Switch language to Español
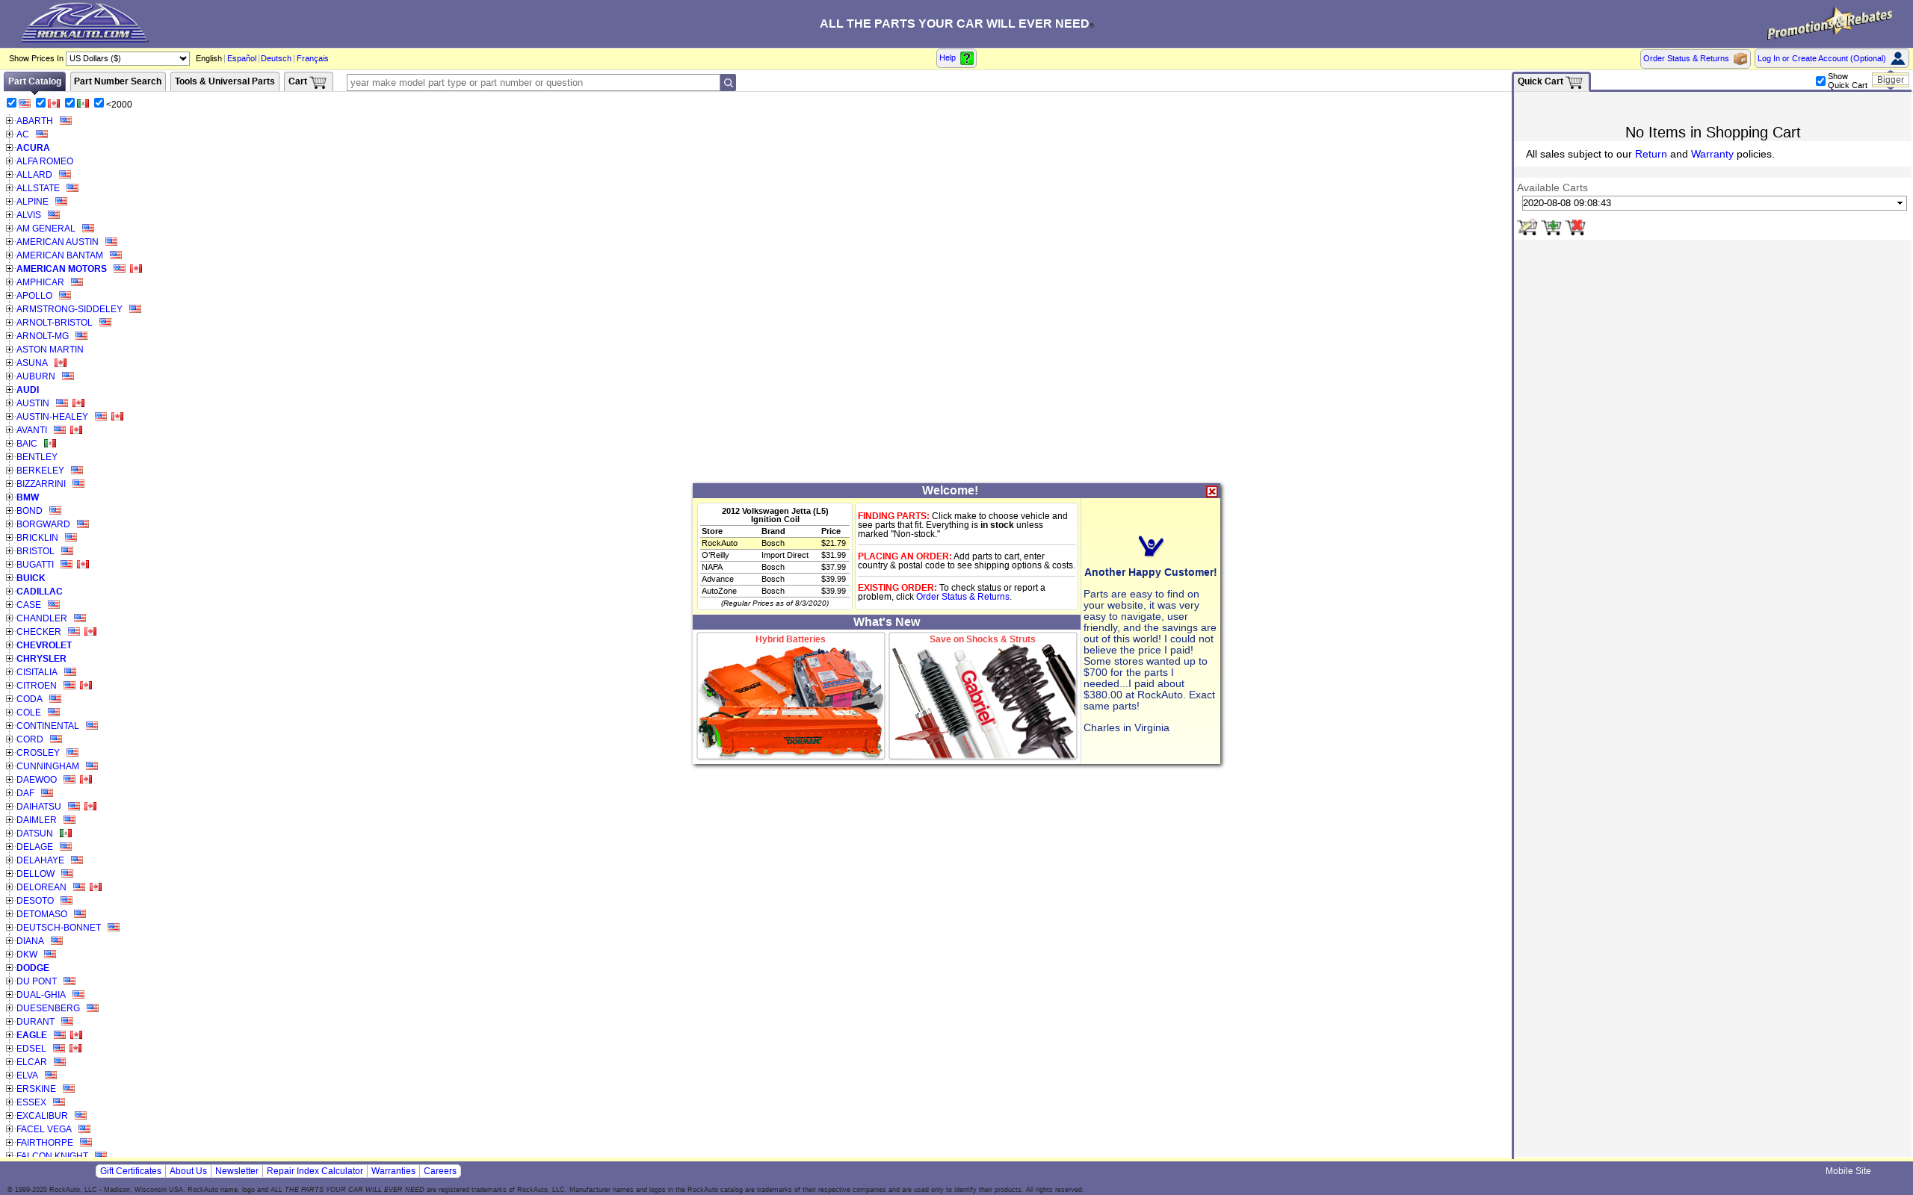The height and width of the screenshot is (1195, 1913). (242, 58)
